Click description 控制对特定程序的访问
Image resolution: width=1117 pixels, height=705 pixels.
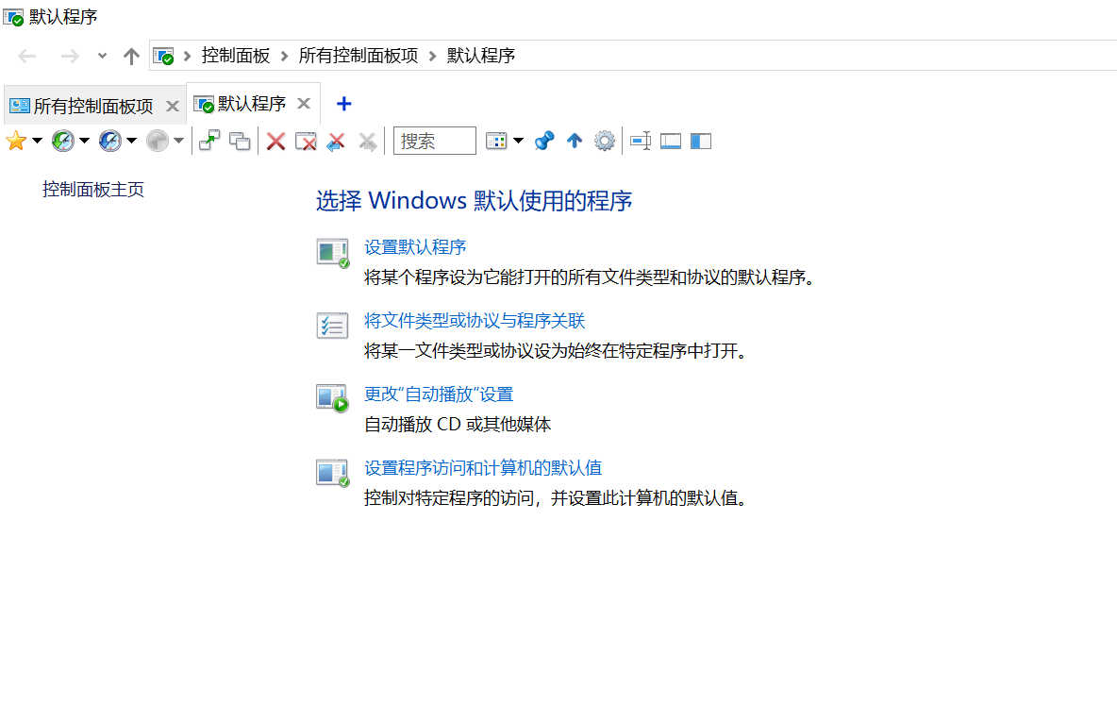tap(557, 498)
